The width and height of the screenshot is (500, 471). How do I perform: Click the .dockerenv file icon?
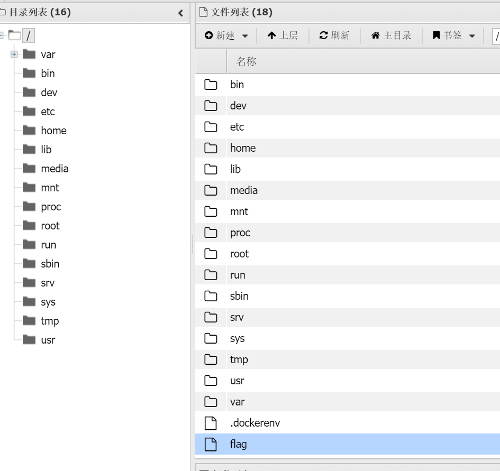pyautogui.click(x=211, y=423)
